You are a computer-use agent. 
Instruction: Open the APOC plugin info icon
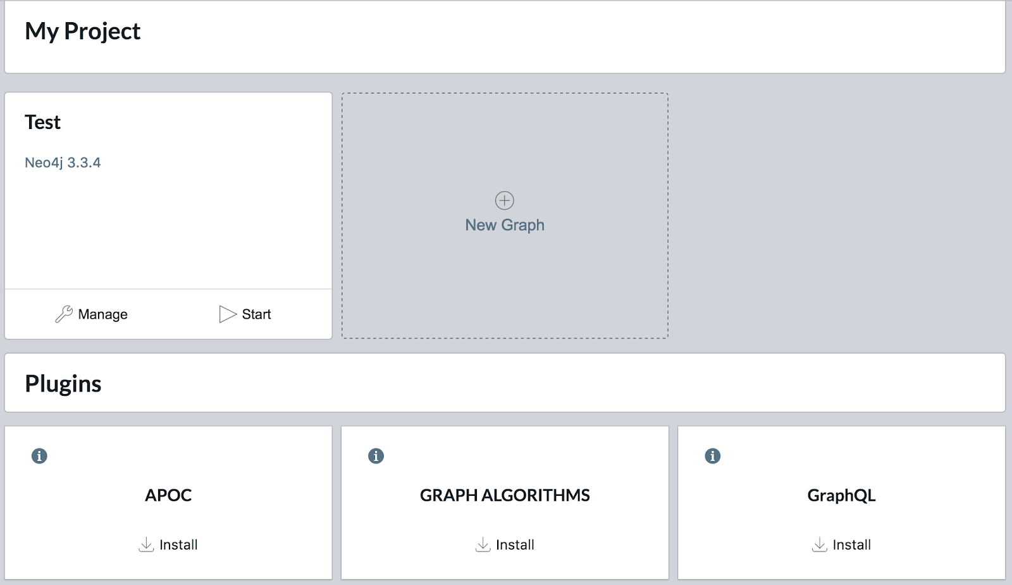click(x=39, y=456)
